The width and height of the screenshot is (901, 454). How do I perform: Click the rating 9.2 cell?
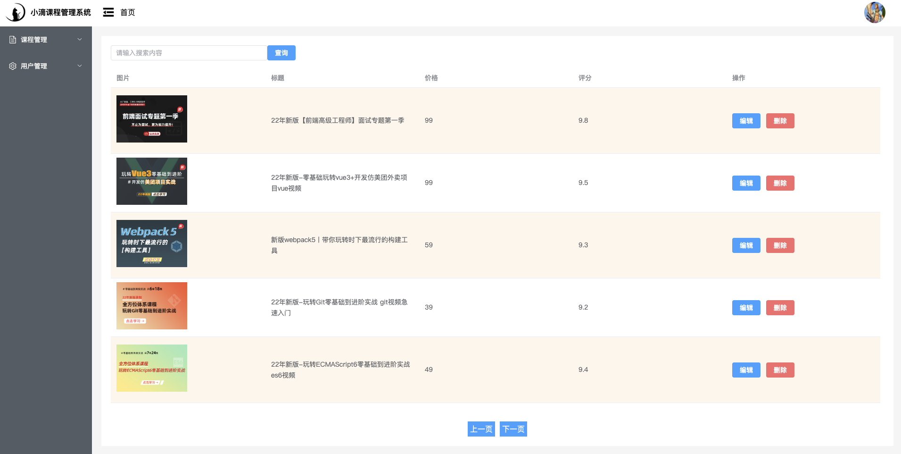click(583, 307)
